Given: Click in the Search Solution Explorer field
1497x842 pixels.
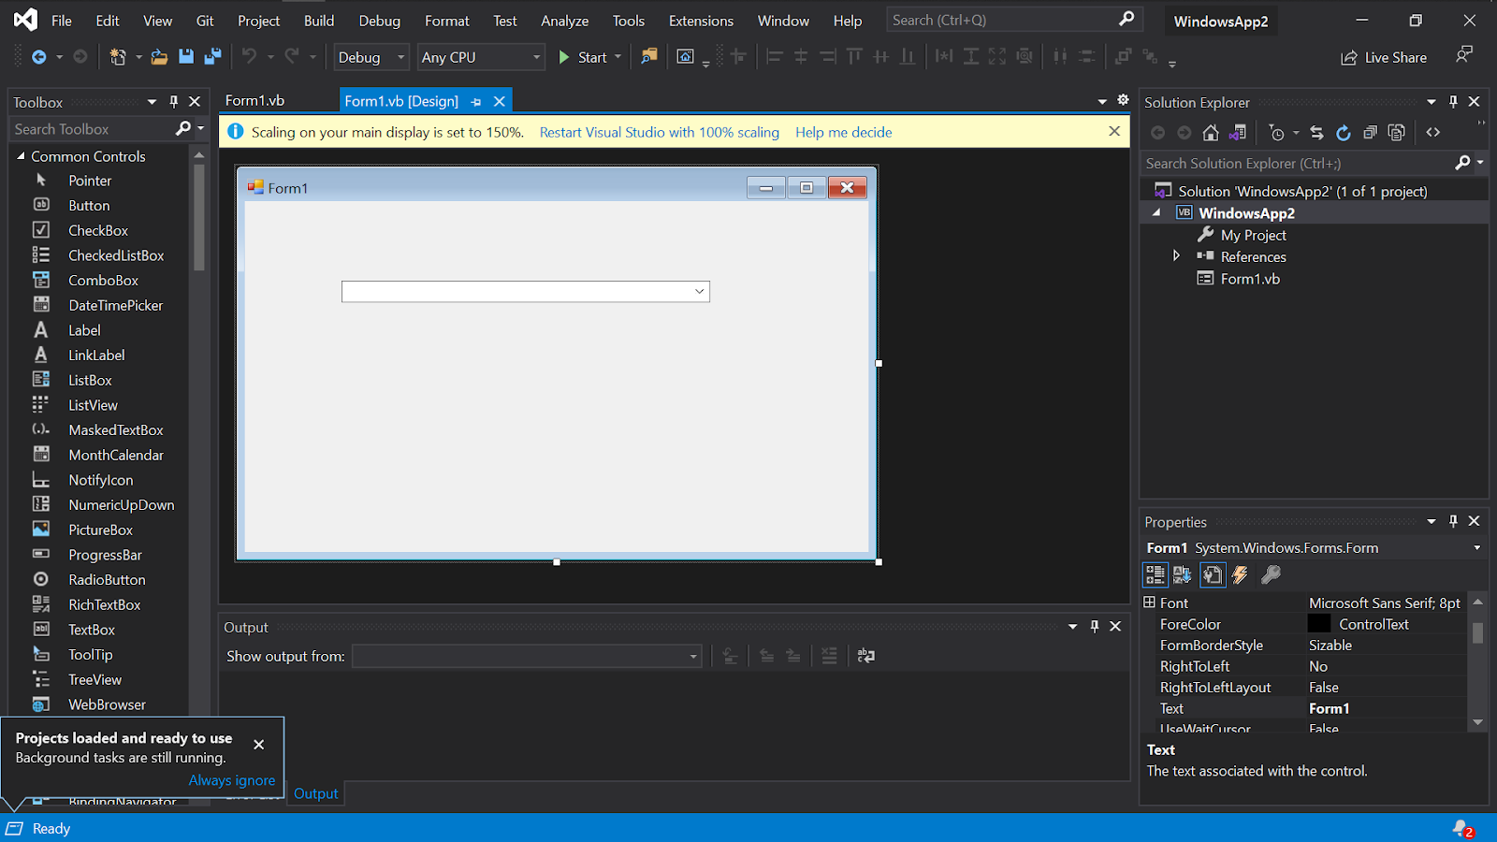Looking at the screenshot, I should pos(1296,163).
